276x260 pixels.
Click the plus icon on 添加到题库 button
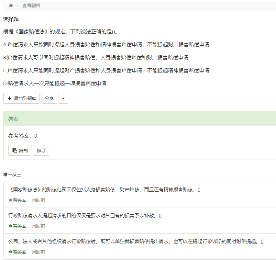[9, 98]
